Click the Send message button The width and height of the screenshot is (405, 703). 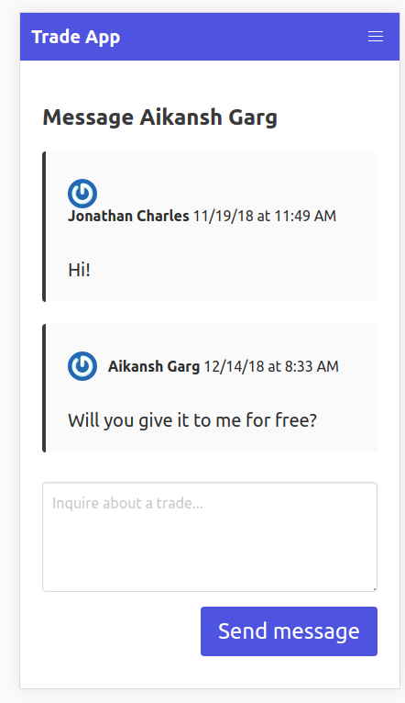289,631
